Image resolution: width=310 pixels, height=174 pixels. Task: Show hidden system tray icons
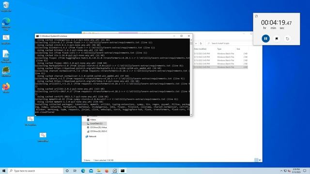coord(281,171)
